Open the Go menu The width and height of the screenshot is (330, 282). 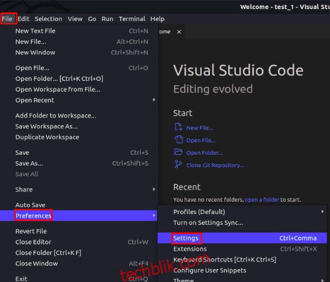pos(92,19)
